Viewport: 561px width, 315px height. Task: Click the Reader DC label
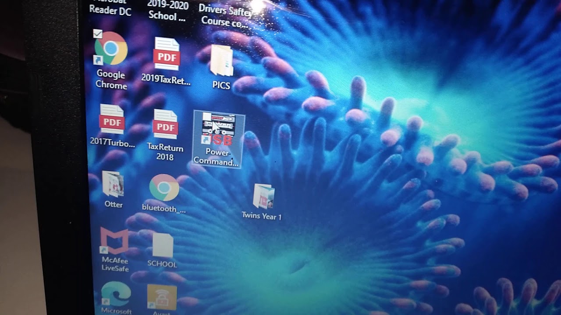[x=110, y=10]
